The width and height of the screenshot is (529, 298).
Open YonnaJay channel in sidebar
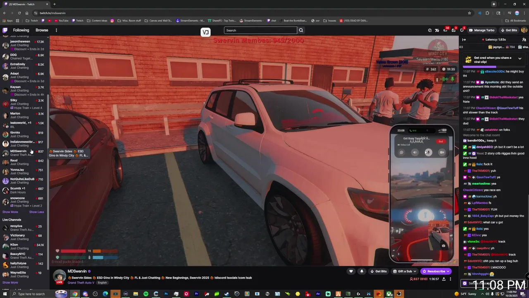(24, 171)
